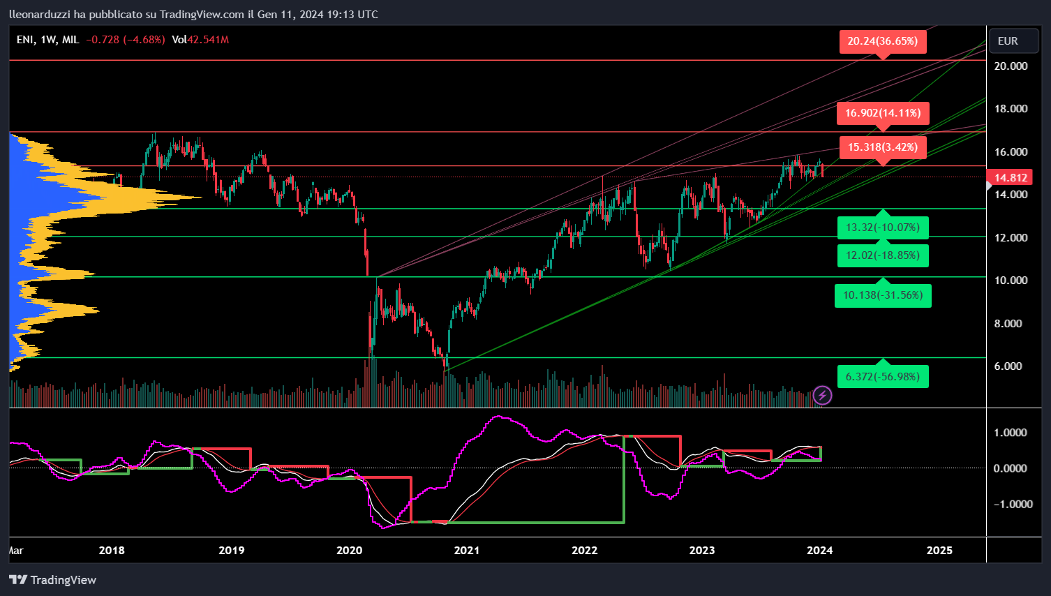The width and height of the screenshot is (1051, 596).
Task: Click the 20.000 price scale value
Action: pos(1011,66)
